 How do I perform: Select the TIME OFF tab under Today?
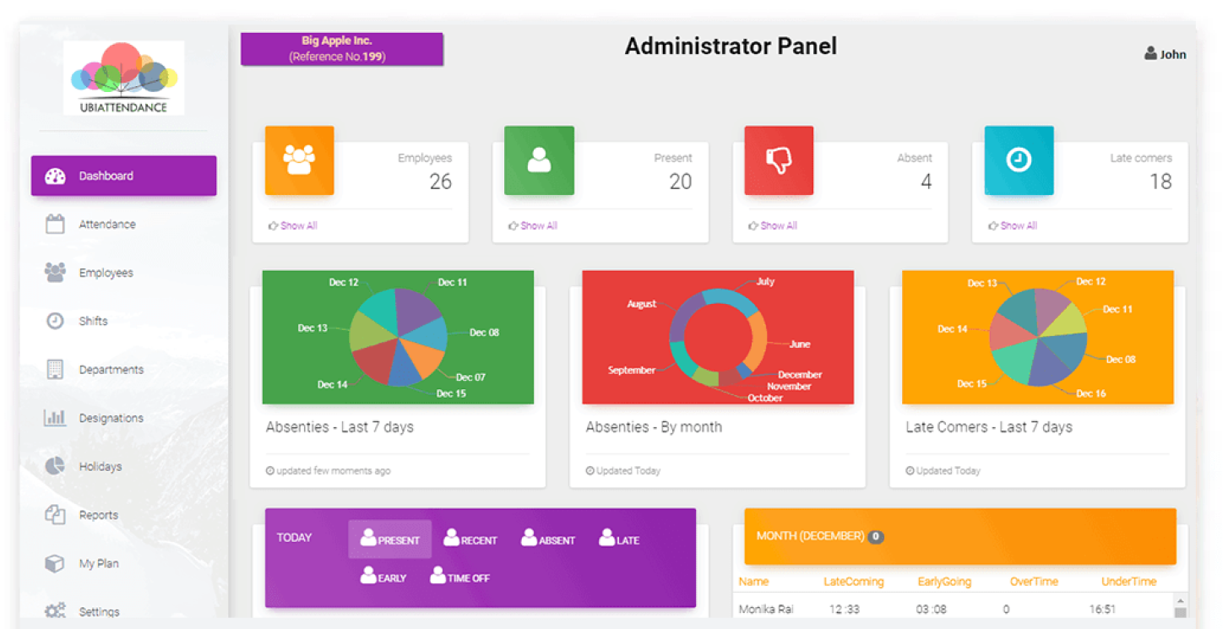[x=459, y=577]
